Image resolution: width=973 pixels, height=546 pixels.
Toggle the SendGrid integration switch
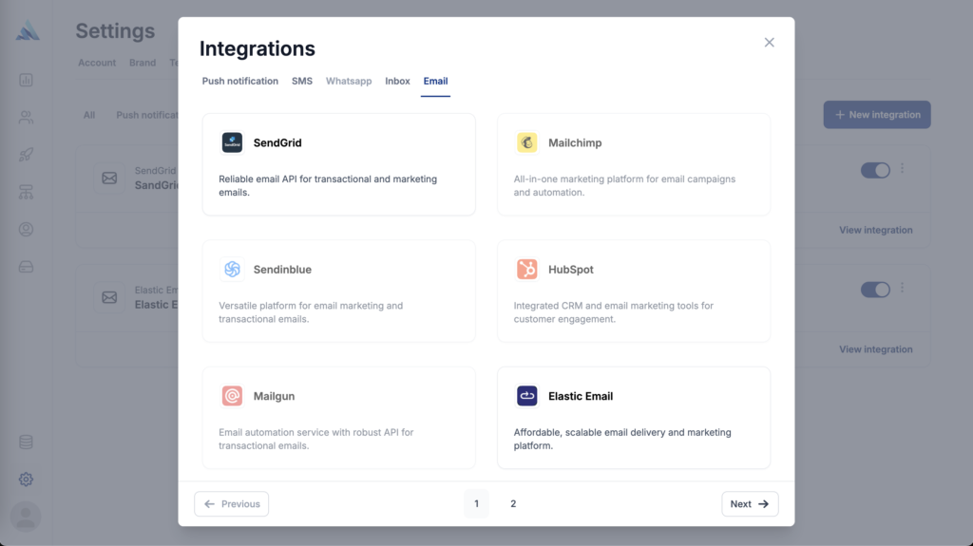(875, 170)
